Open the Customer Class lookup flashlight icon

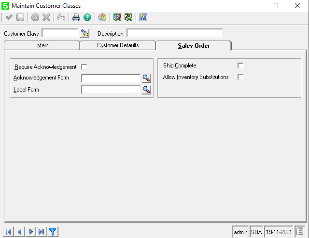click(85, 33)
